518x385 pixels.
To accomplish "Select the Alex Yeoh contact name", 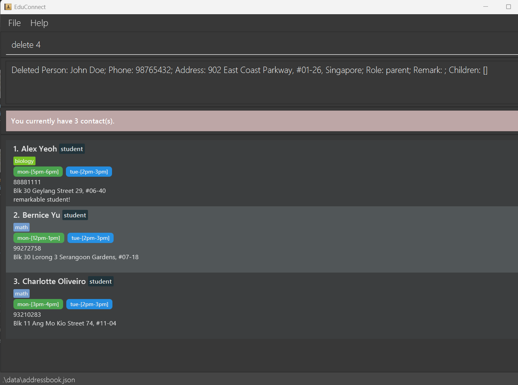I will click(39, 149).
